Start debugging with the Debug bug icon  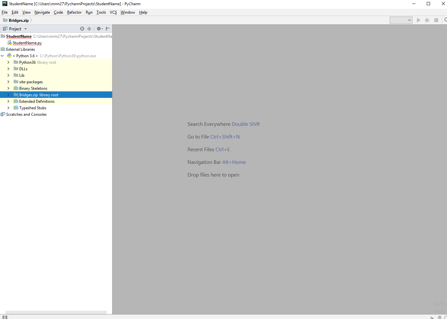tap(427, 20)
